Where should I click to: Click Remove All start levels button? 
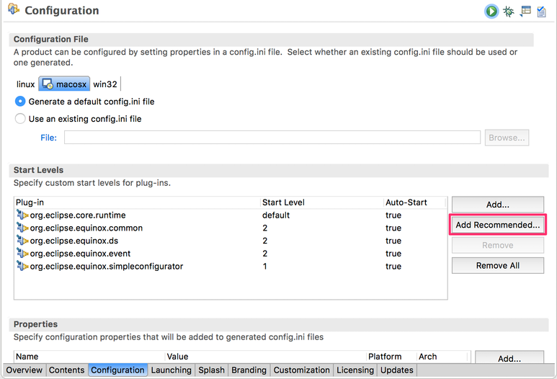(498, 266)
